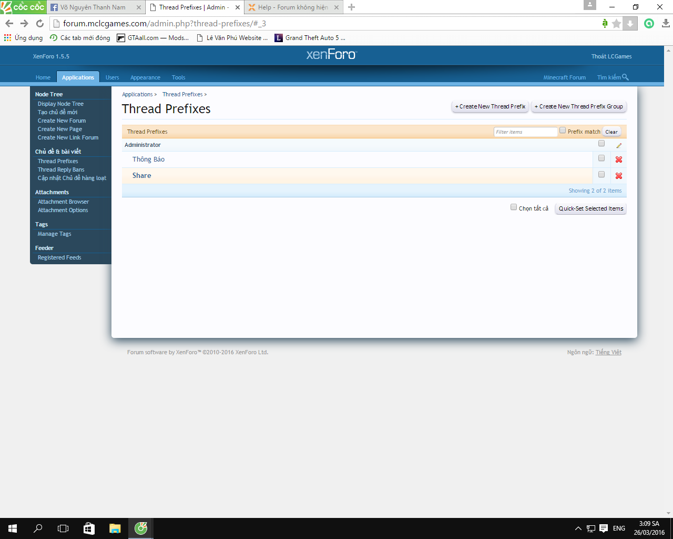The width and height of the screenshot is (673, 539).
Task: Tick the Administrator group checkbox
Action: [601, 144]
